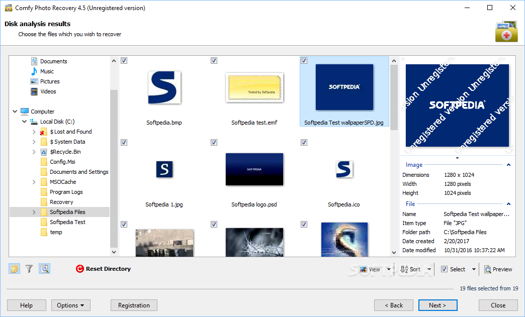
Task: Uncheck checkbox of the building photo thumbnail
Action: coord(124,225)
